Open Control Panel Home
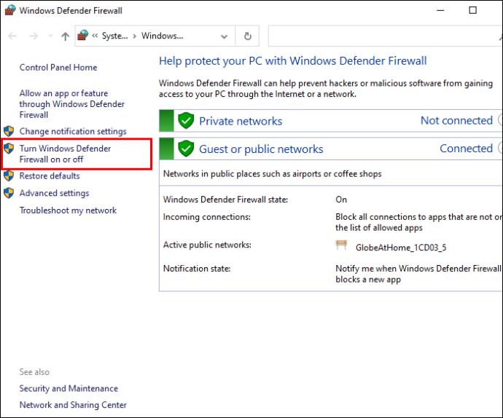 [x=58, y=67]
